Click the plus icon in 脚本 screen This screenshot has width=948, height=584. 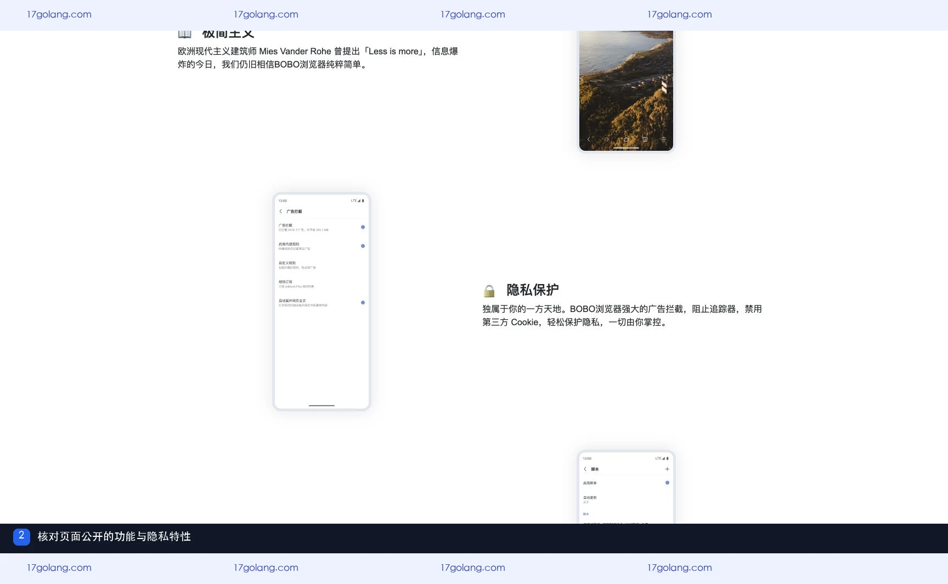point(667,469)
